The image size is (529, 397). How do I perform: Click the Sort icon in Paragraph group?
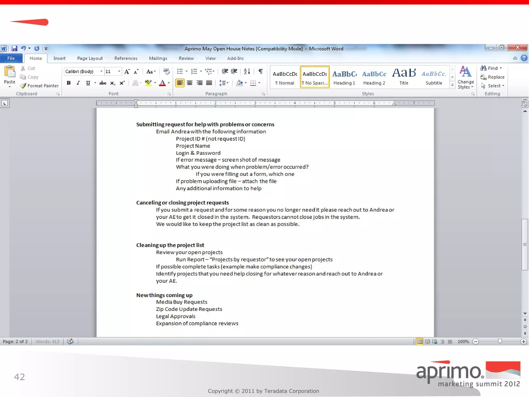point(247,71)
